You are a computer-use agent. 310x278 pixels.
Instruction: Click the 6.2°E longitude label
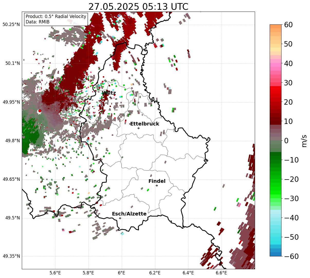[x=155, y=273]
